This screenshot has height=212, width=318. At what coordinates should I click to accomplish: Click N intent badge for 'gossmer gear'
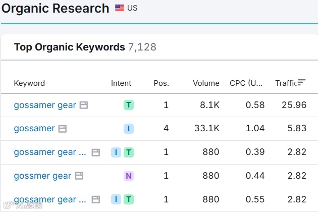pyautogui.click(x=129, y=176)
